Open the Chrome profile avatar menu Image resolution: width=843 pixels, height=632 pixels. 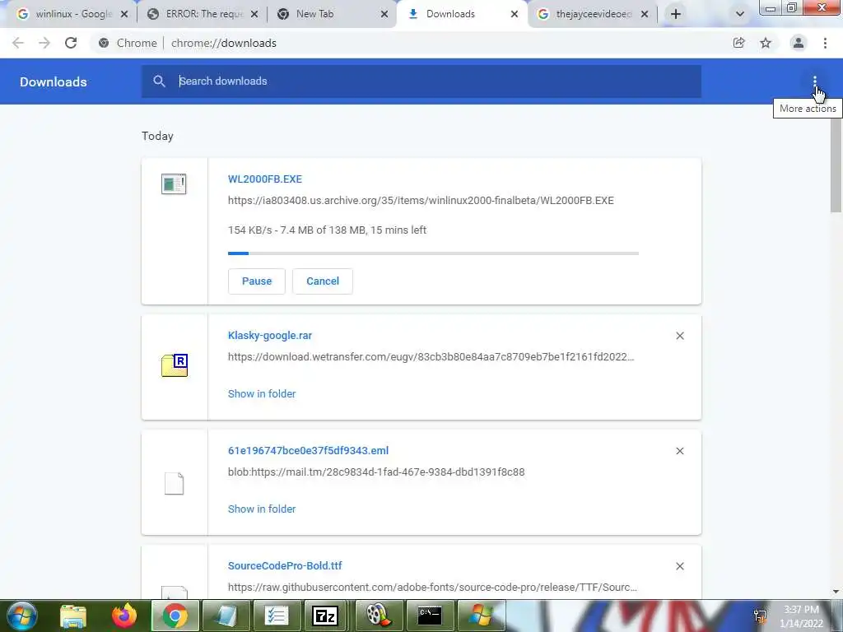(x=799, y=43)
